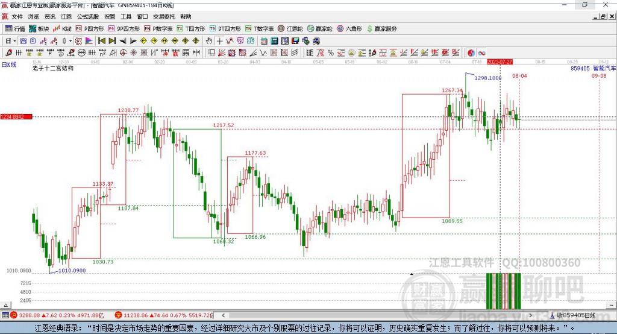Open the 江恩 menu
The height and width of the screenshot is (334, 617).
[66, 16]
